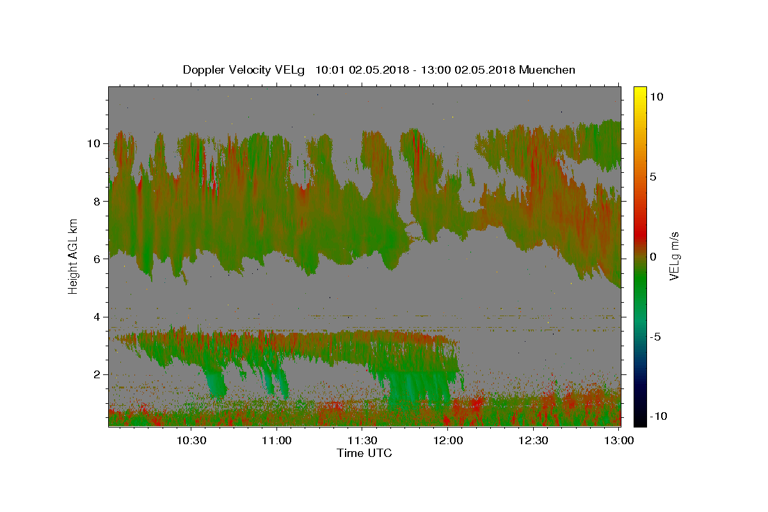The width and height of the screenshot is (768, 512).
Task: Click the 'Muenchen' station name in title
Action: pyautogui.click(x=547, y=70)
